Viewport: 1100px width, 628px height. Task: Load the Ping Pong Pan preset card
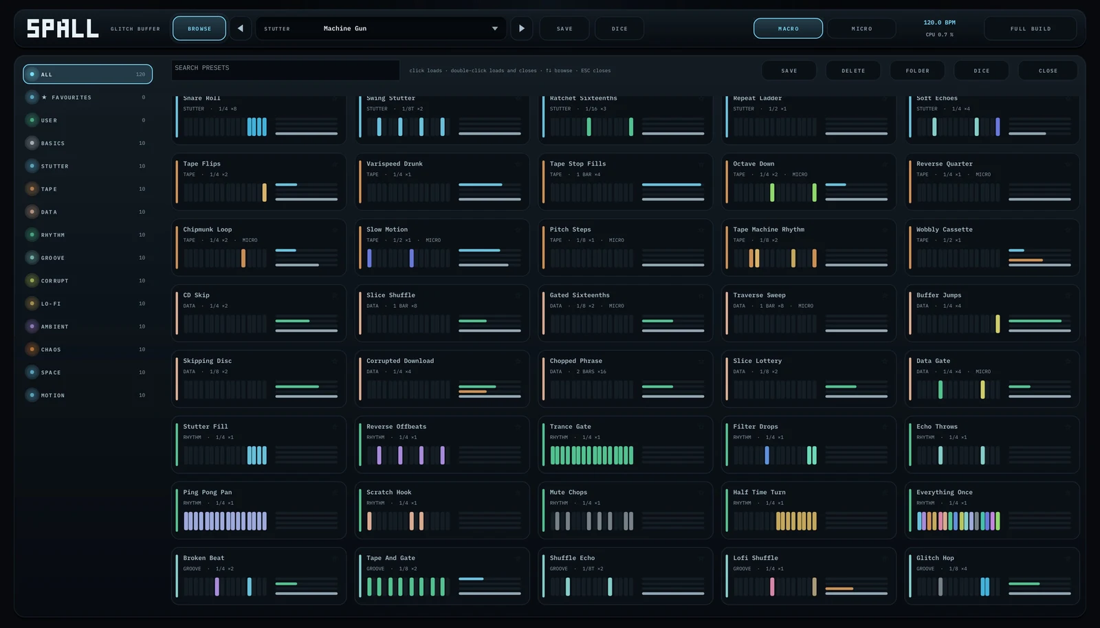tap(258, 511)
